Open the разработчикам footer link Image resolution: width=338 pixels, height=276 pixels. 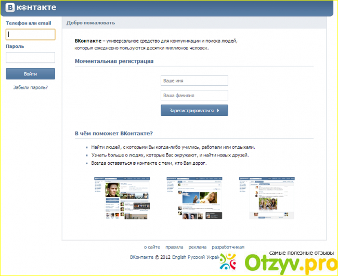228,247
